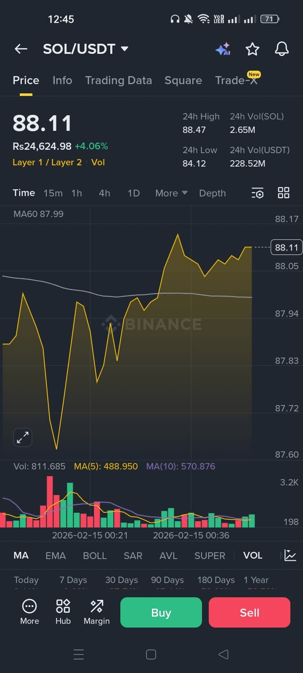
Task: Click the +4.06% change percentage
Action: coord(91,146)
